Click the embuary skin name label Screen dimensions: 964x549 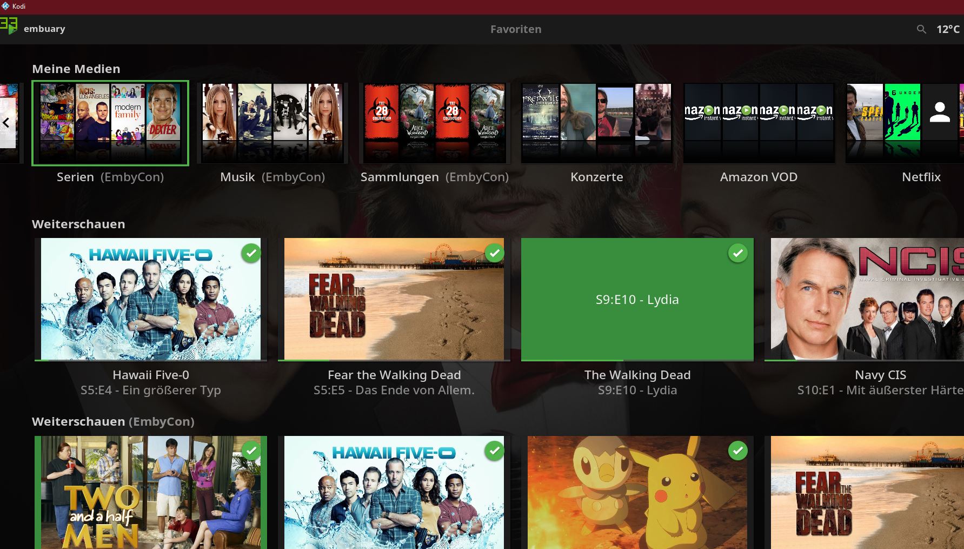tap(44, 29)
